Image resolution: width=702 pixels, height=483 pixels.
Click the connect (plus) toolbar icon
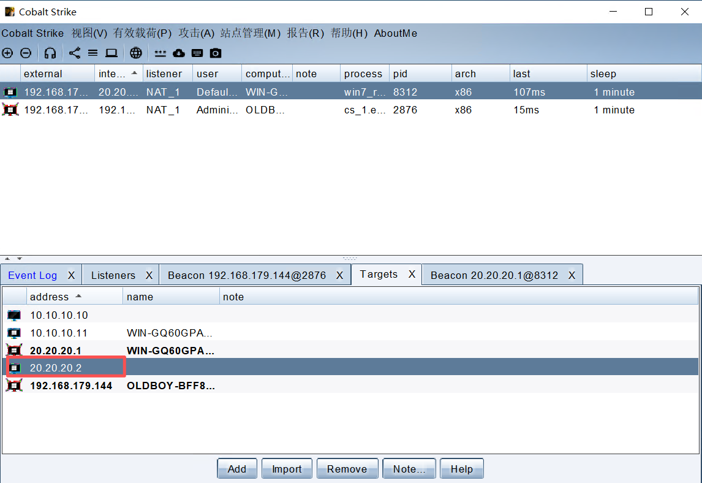point(7,53)
